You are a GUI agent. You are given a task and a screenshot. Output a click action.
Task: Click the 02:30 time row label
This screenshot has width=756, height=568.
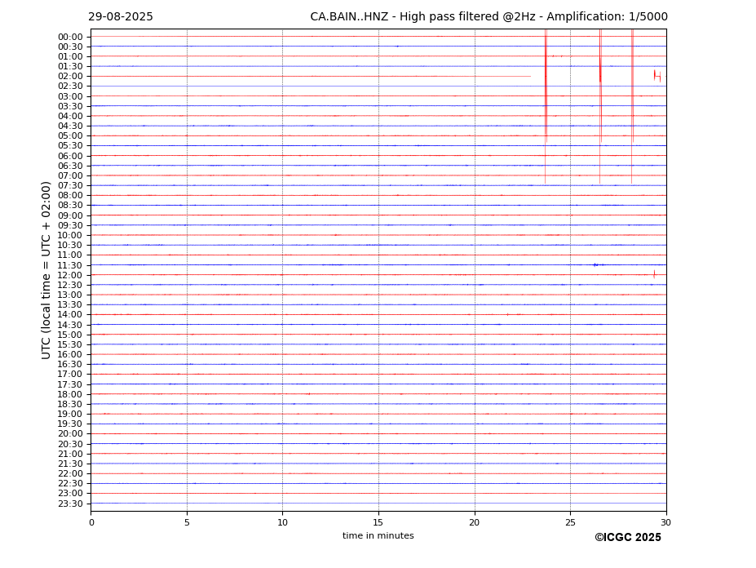coord(70,86)
